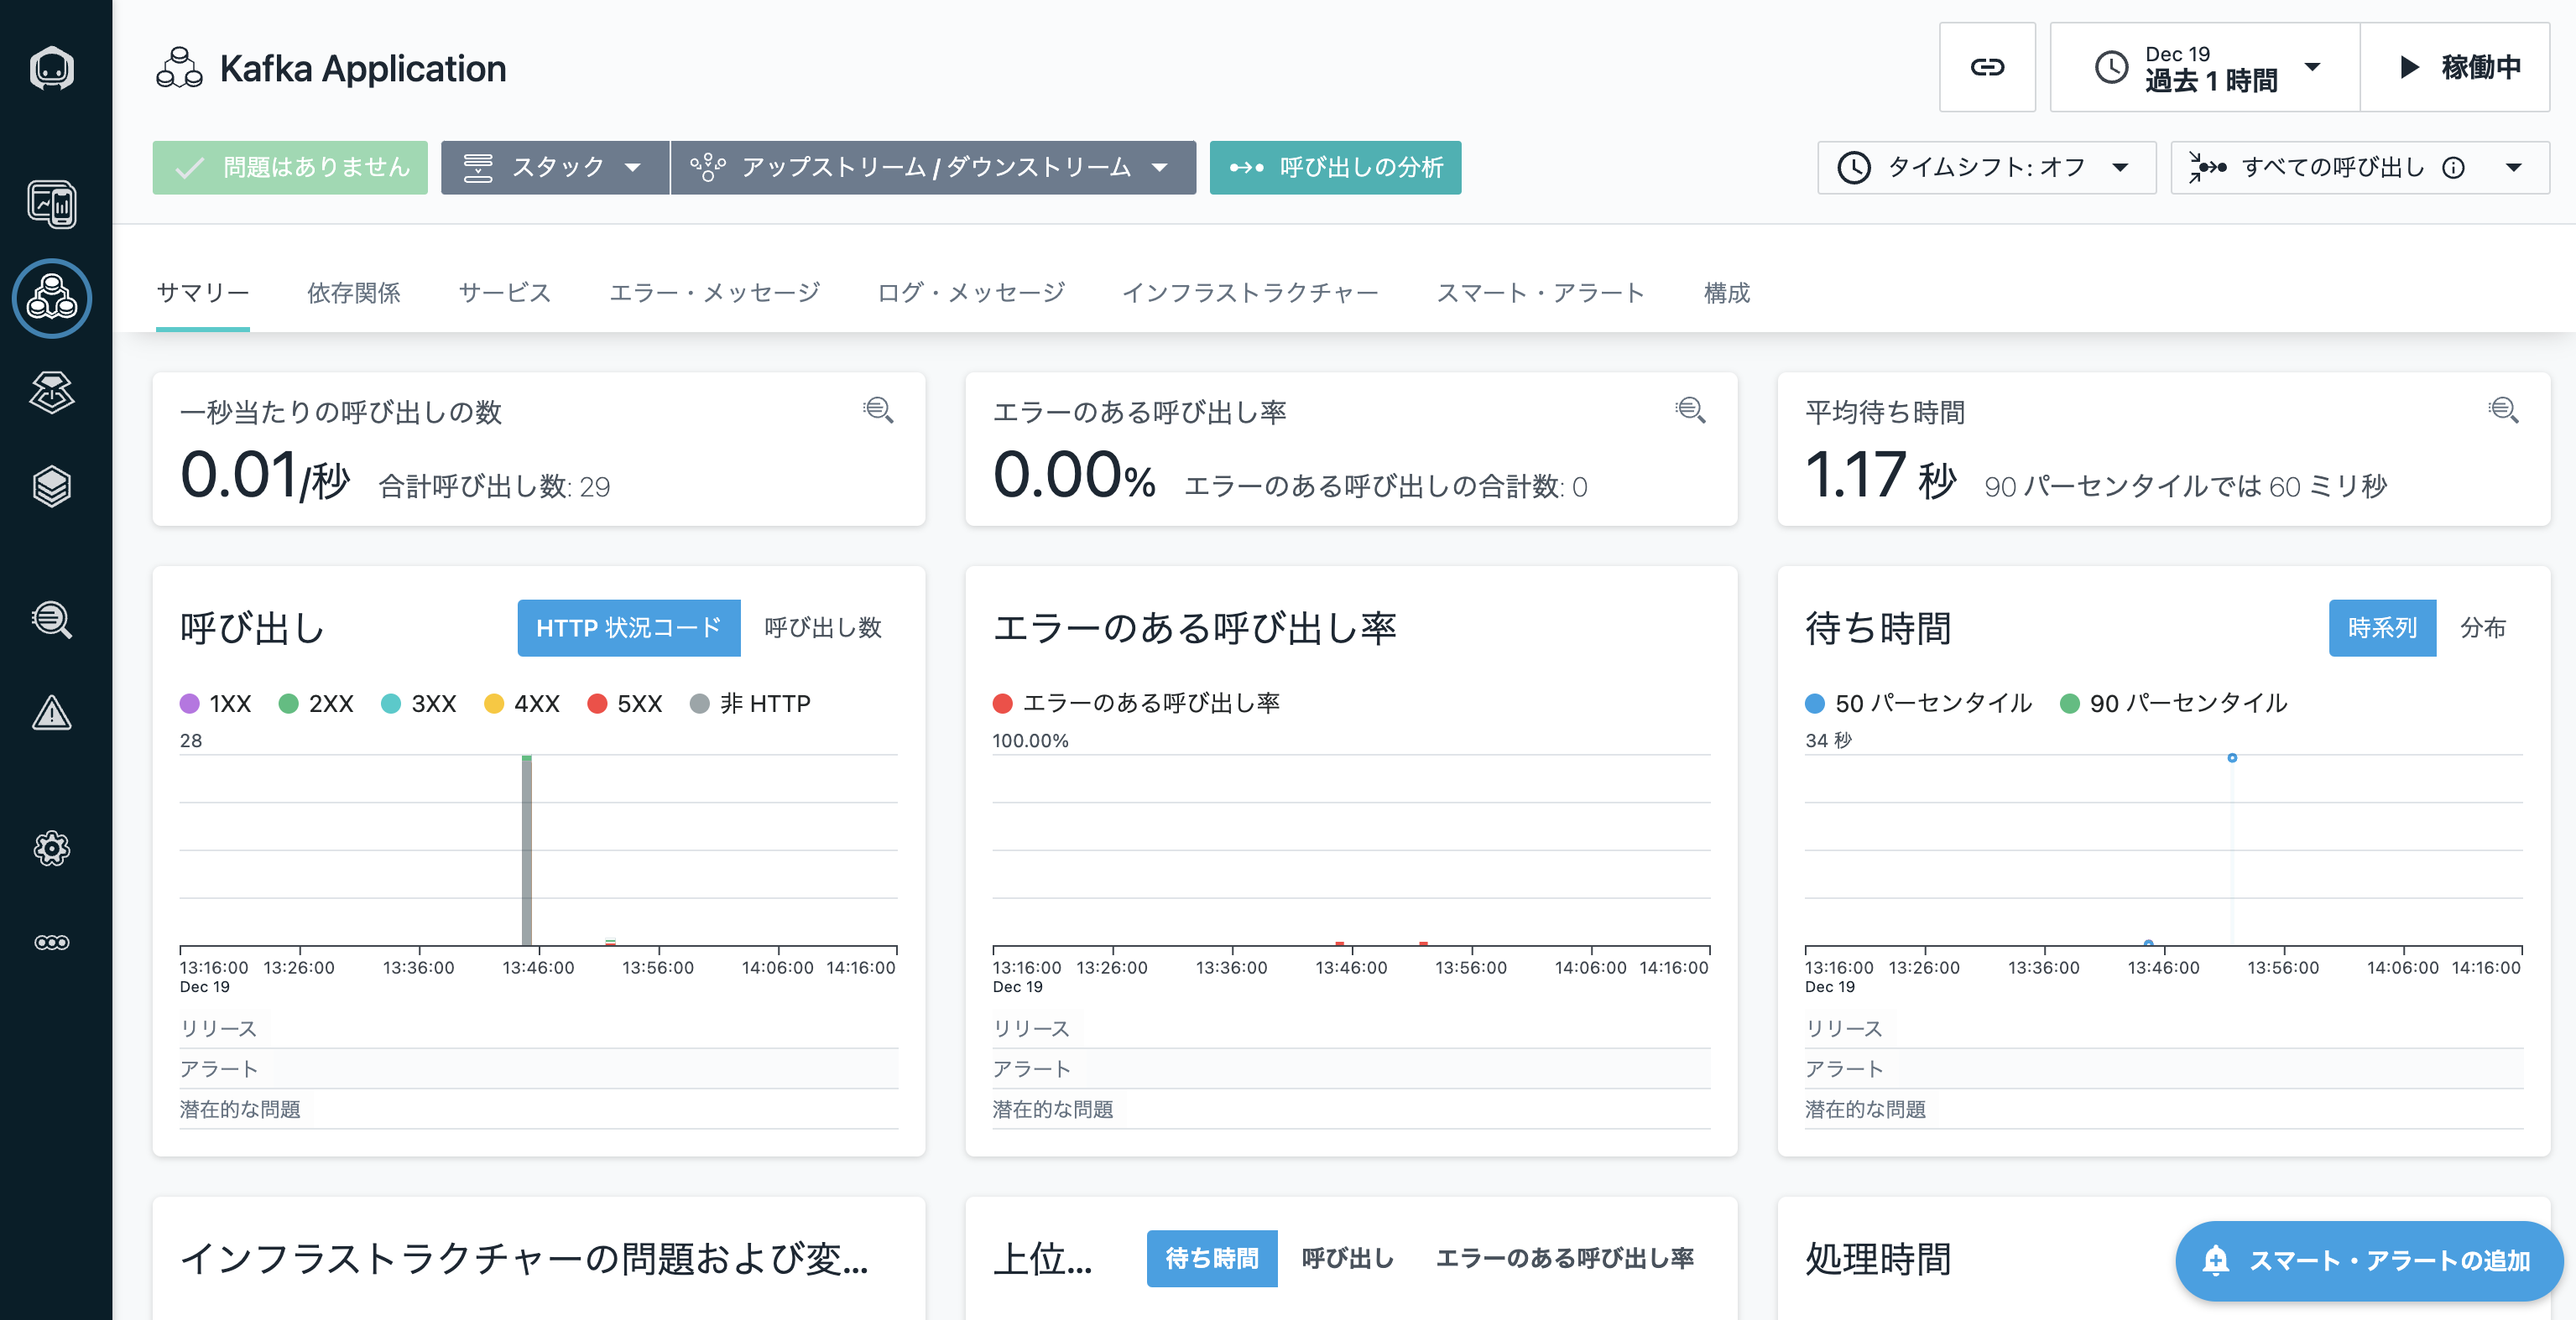Click the 稼働中 live playback button
Viewport: 2576px width, 1320px height.
[x=2455, y=67]
